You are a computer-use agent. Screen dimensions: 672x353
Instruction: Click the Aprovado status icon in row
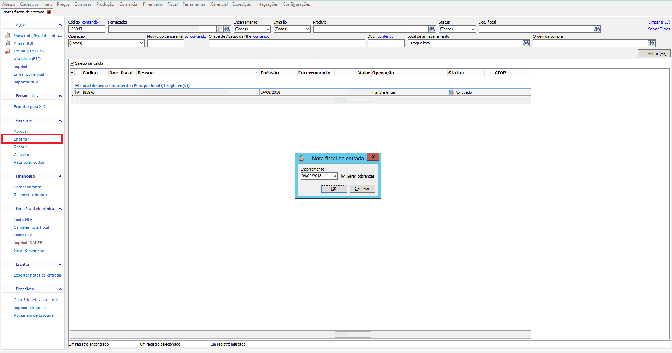tap(451, 92)
